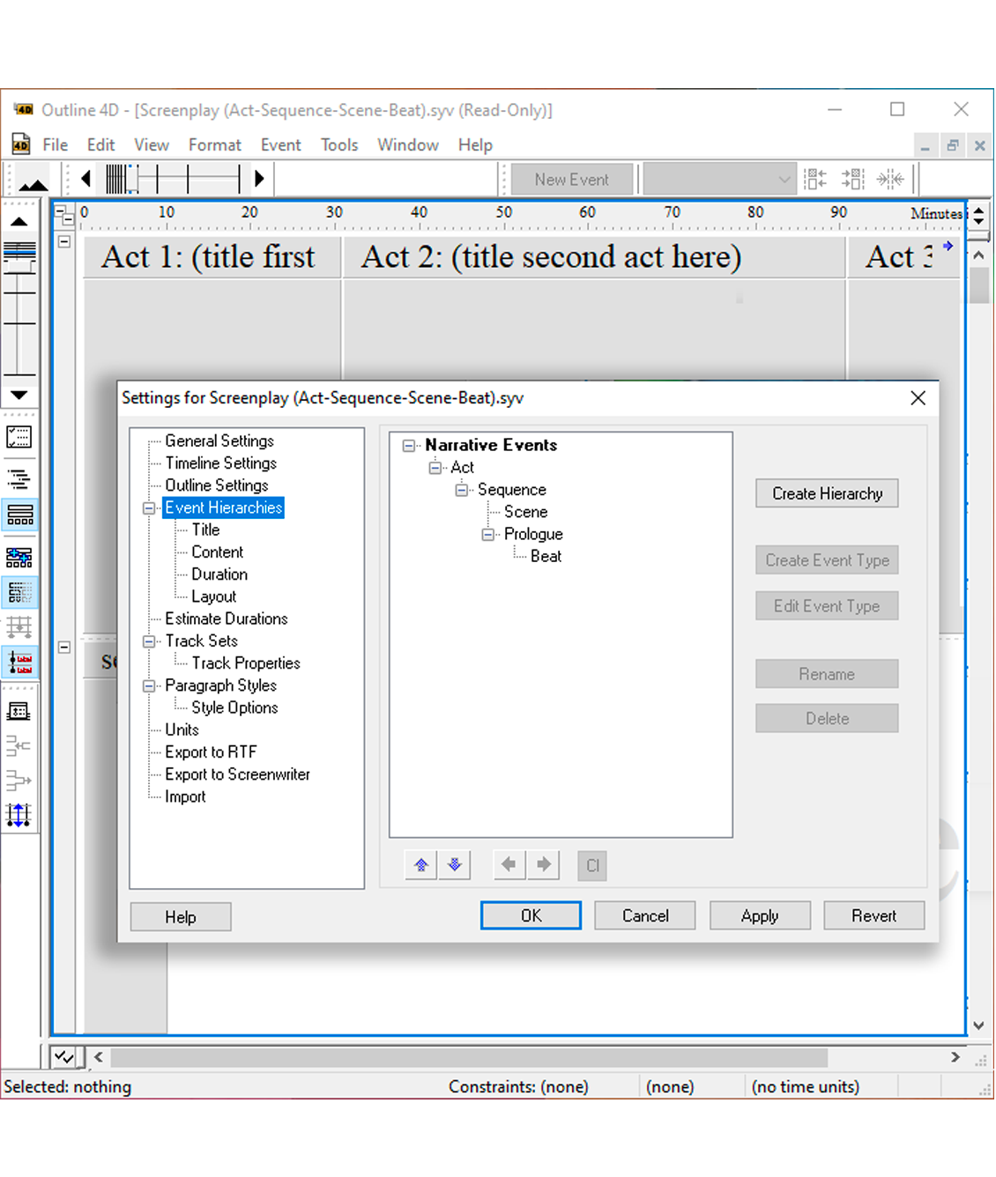Collapse the Track Sets tree node
996x1177 pixels.
click(x=149, y=641)
